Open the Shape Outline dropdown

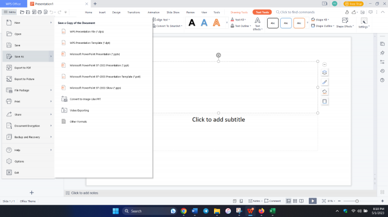[322, 26]
